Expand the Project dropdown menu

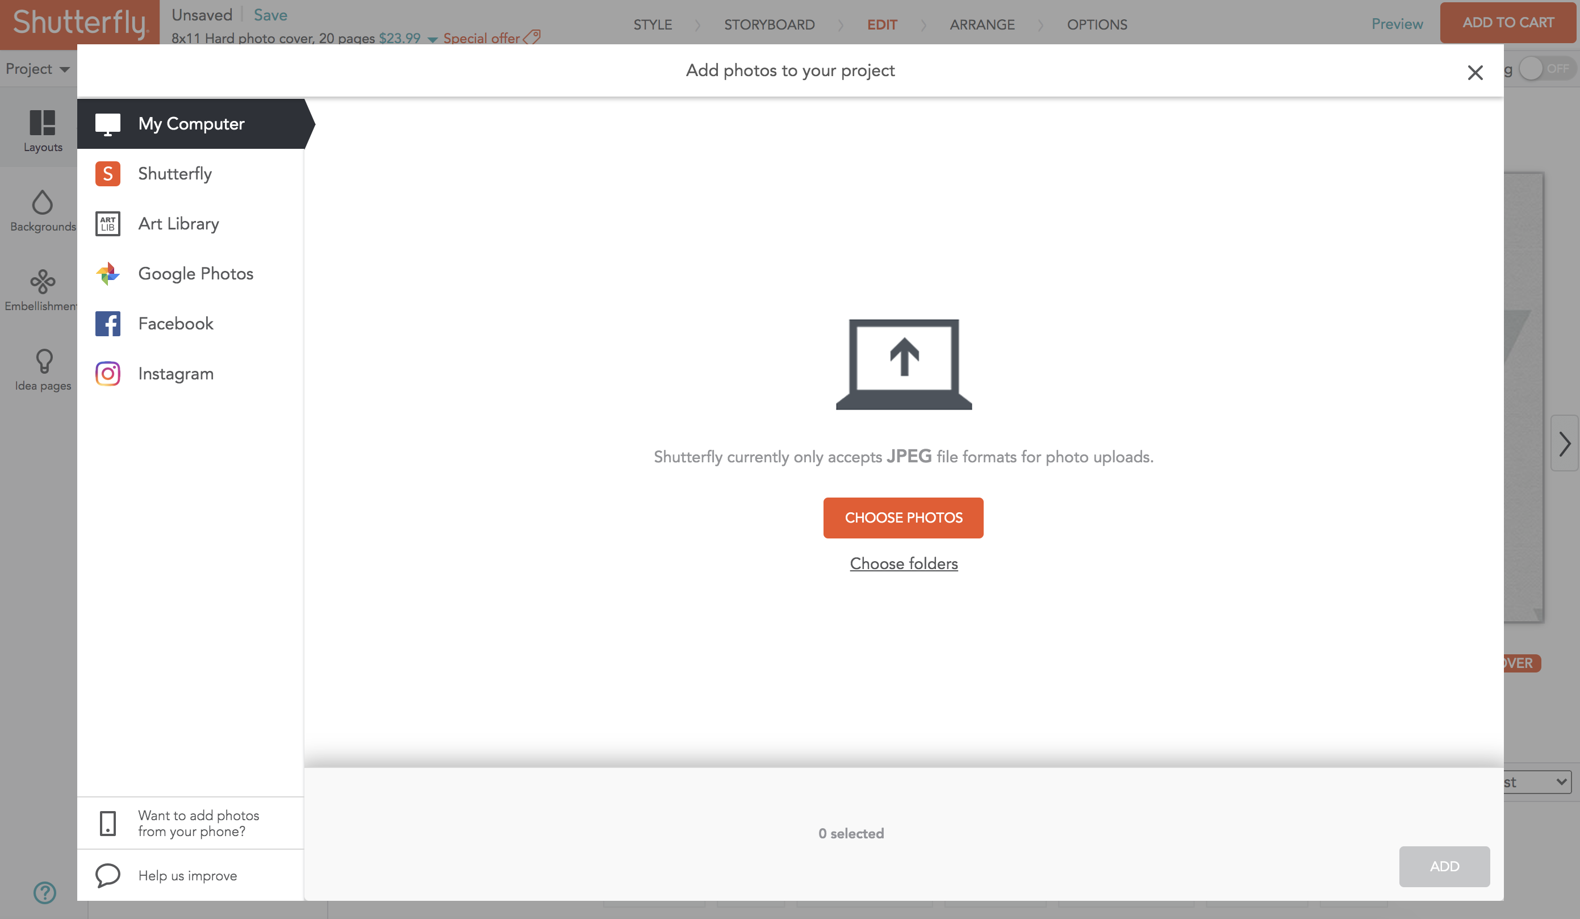point(36,68)
